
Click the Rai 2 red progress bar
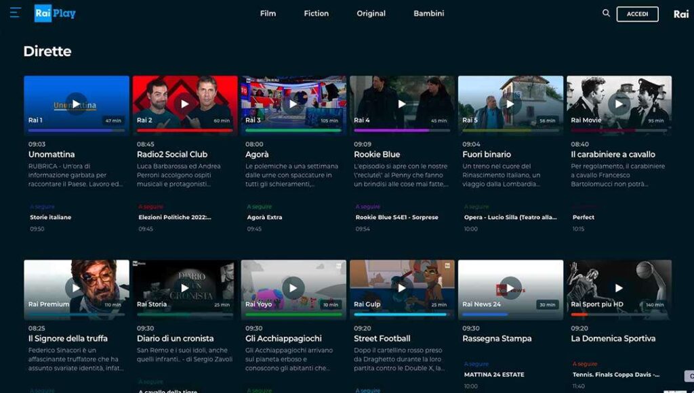pos(184,131)
